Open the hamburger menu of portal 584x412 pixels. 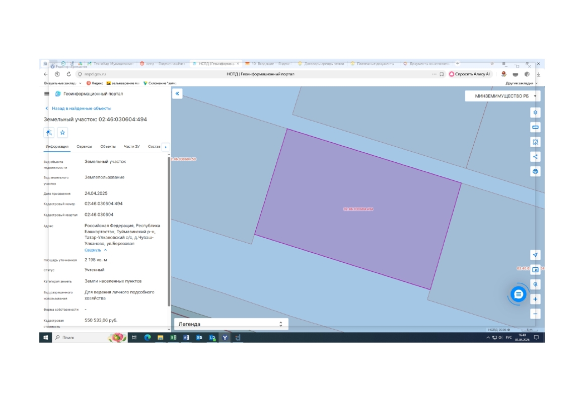(47, 94)
